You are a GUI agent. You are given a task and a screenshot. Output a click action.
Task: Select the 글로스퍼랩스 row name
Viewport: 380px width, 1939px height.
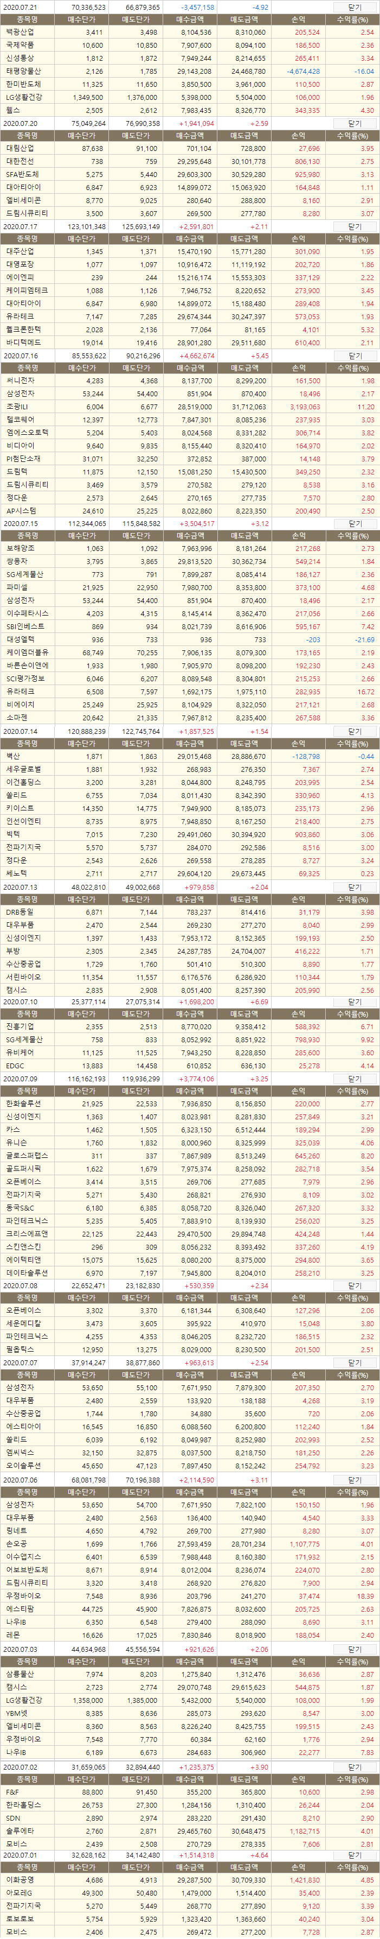coord(27,1156)
